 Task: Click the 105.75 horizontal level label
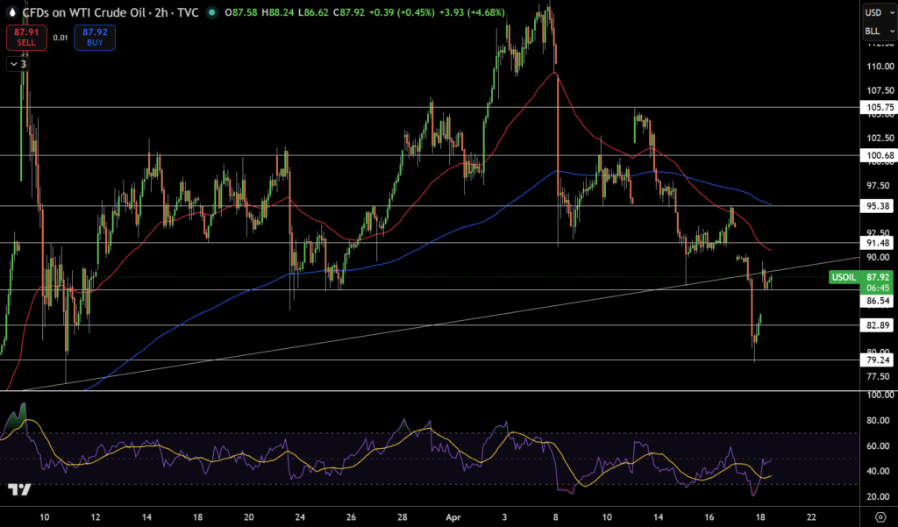pyautogui.click(x=879, y=107)
